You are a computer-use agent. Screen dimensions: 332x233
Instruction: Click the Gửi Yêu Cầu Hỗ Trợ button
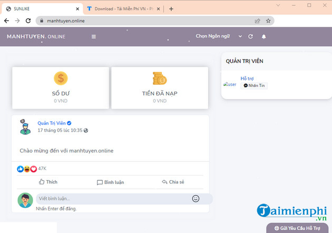(297, 228)
